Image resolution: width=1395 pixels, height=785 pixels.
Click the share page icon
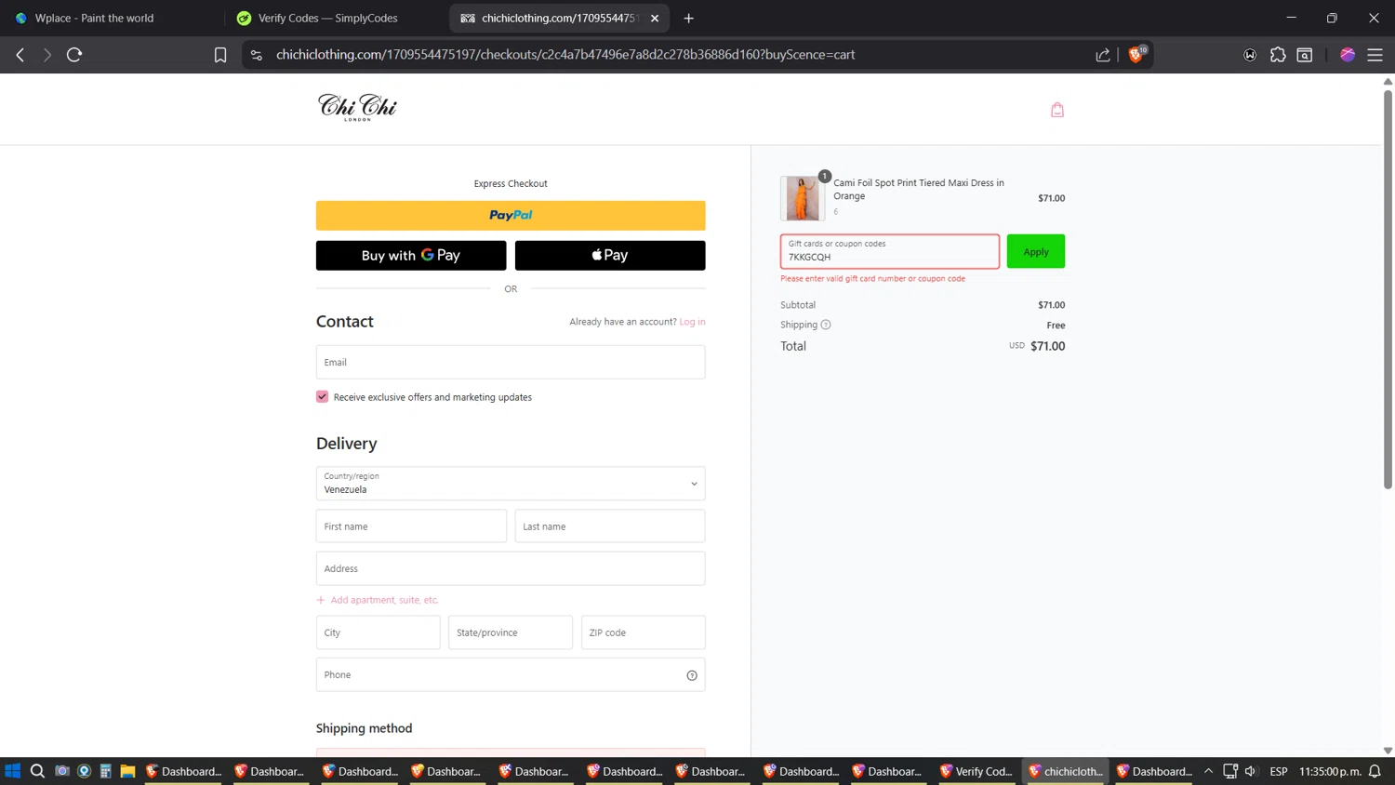(x=1103, y=55)
